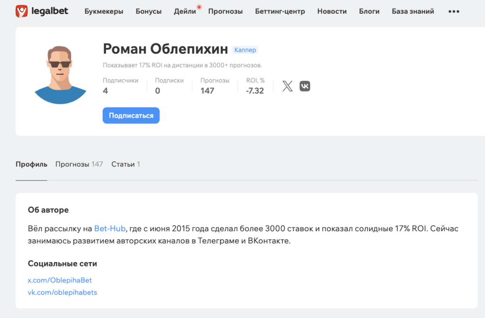Navigate to Новости
485x318 pixels.
tap(332, 11)
